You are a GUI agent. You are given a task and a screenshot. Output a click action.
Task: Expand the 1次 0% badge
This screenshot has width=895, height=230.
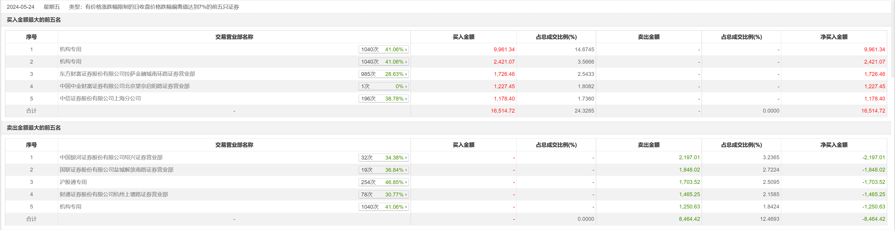coord(384,87)
